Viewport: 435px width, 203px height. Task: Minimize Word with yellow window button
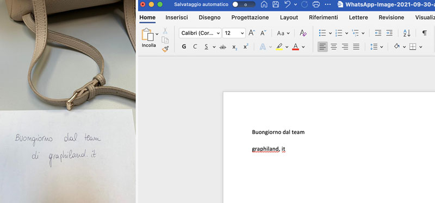[151, 4]
